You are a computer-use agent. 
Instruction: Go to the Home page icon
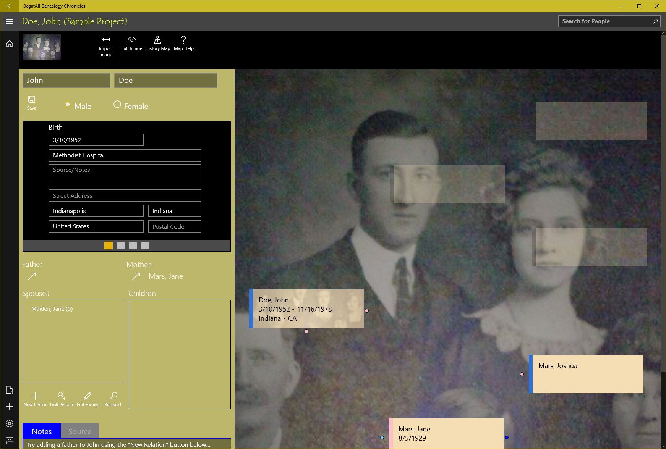[10, 44]
